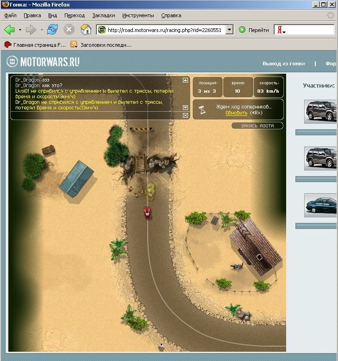Screen dimensions: 338x361
Task: Click the позиция 3 из 3 indicator
Action: click(207, 87)
